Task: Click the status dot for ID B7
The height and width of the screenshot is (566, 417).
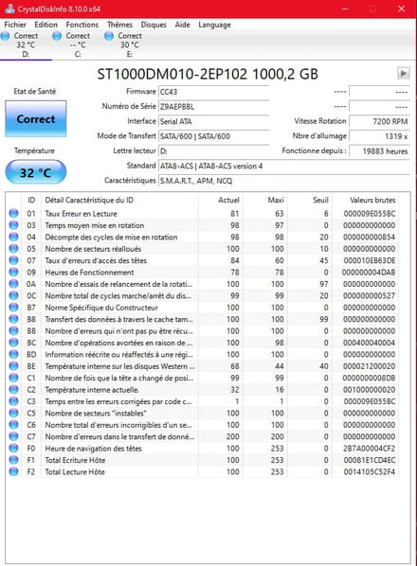Action: [x=13, y=308]
